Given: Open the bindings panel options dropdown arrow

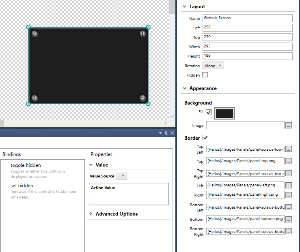Looking at the screenshot, I should point(160,133).
